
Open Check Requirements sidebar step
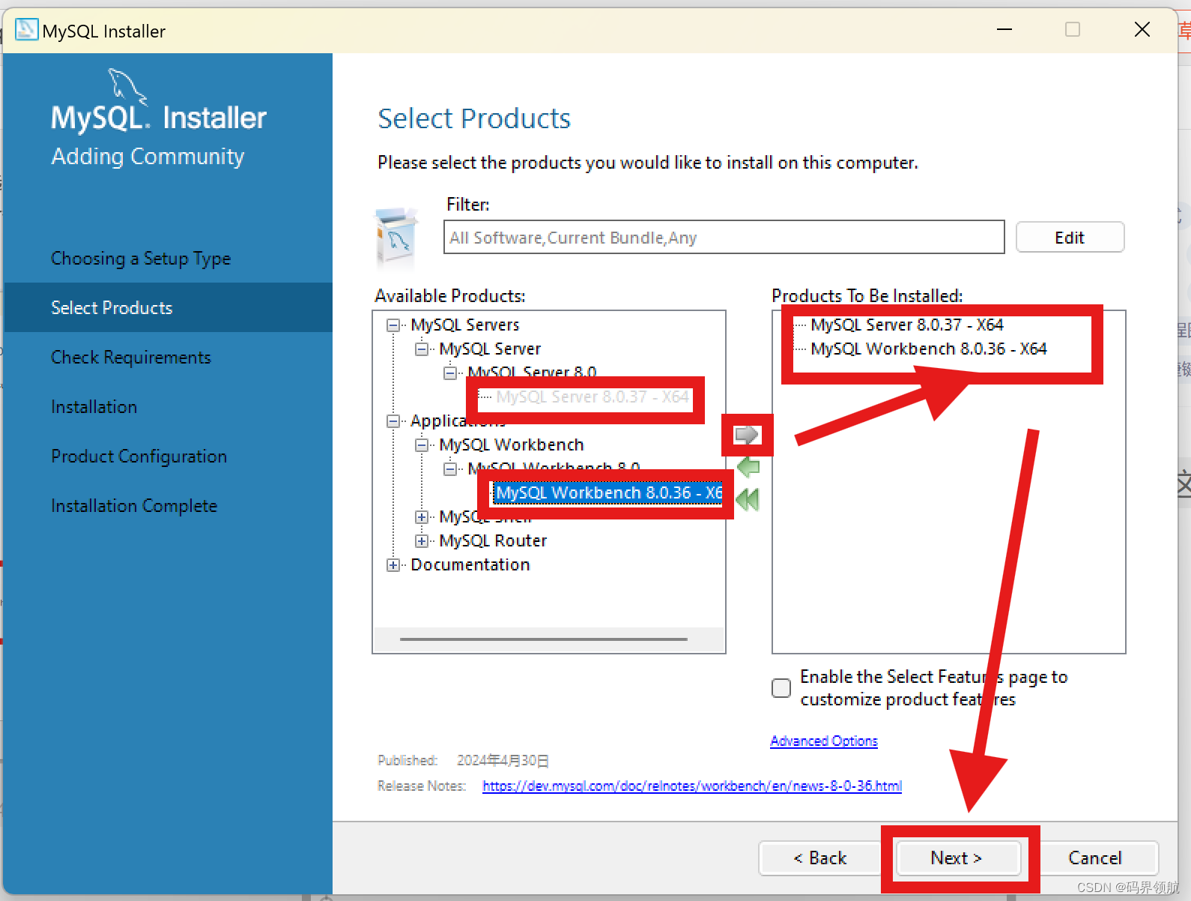(x=131, y=358)
